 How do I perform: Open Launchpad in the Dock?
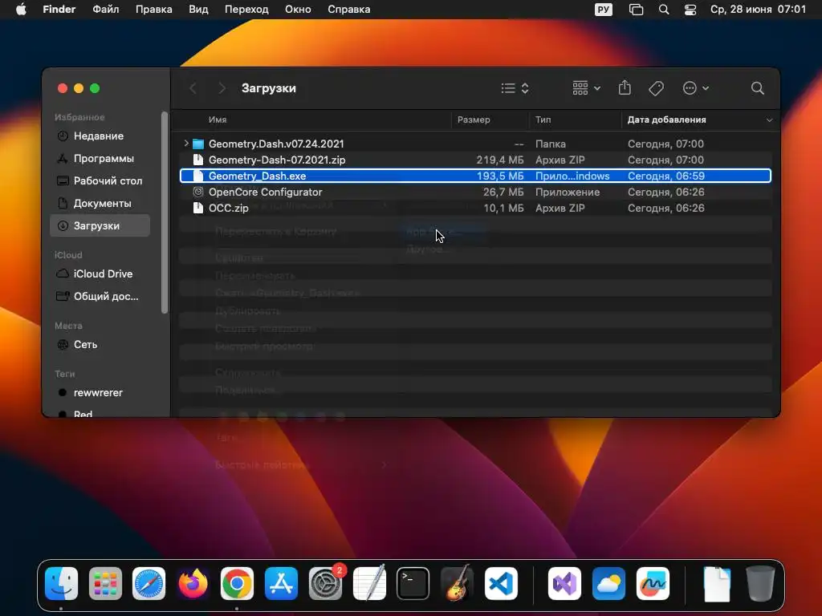pyautogui.click(x=105, y=584)
